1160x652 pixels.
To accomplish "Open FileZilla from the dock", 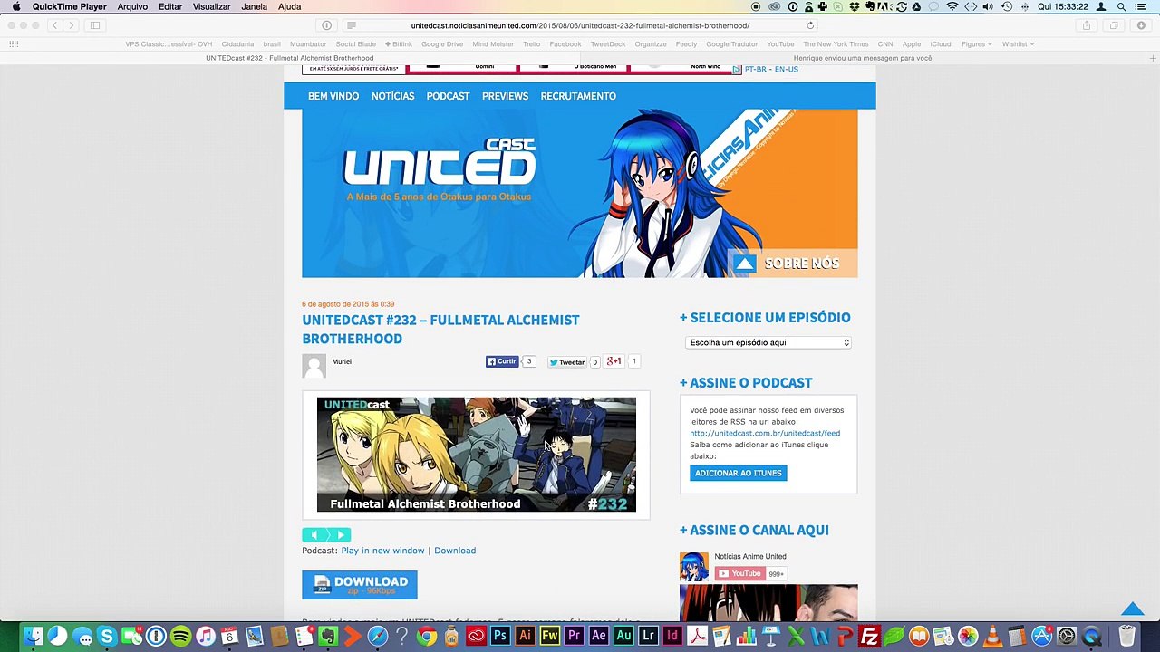I will pyautogui.click(x=869, y=637).
